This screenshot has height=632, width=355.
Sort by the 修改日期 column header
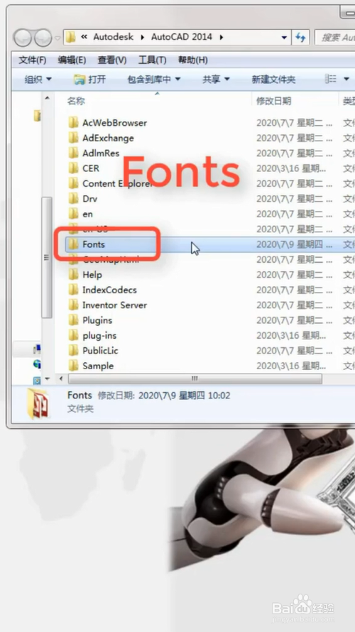(273, 101)
